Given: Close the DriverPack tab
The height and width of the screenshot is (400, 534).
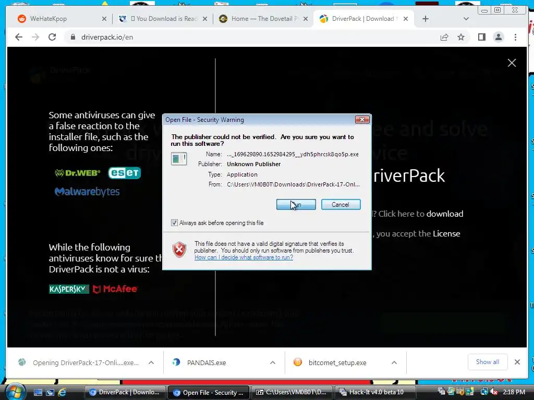Looking at the screenshot, I should point(406,19).
